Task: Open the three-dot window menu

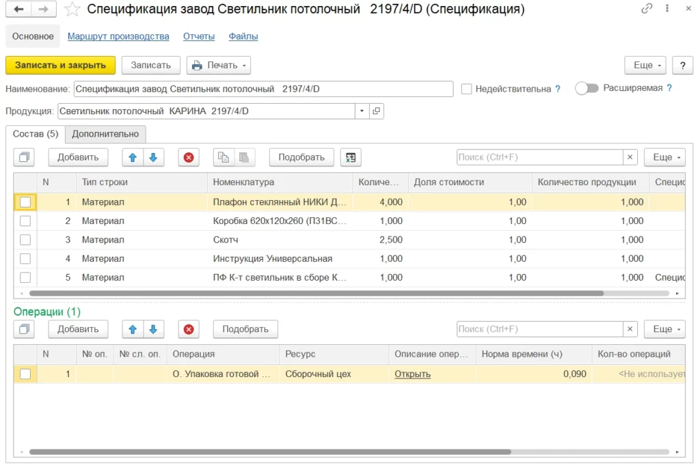Action: 667,8
